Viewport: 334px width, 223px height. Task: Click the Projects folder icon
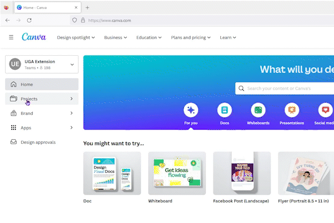[x=13, y=99]
